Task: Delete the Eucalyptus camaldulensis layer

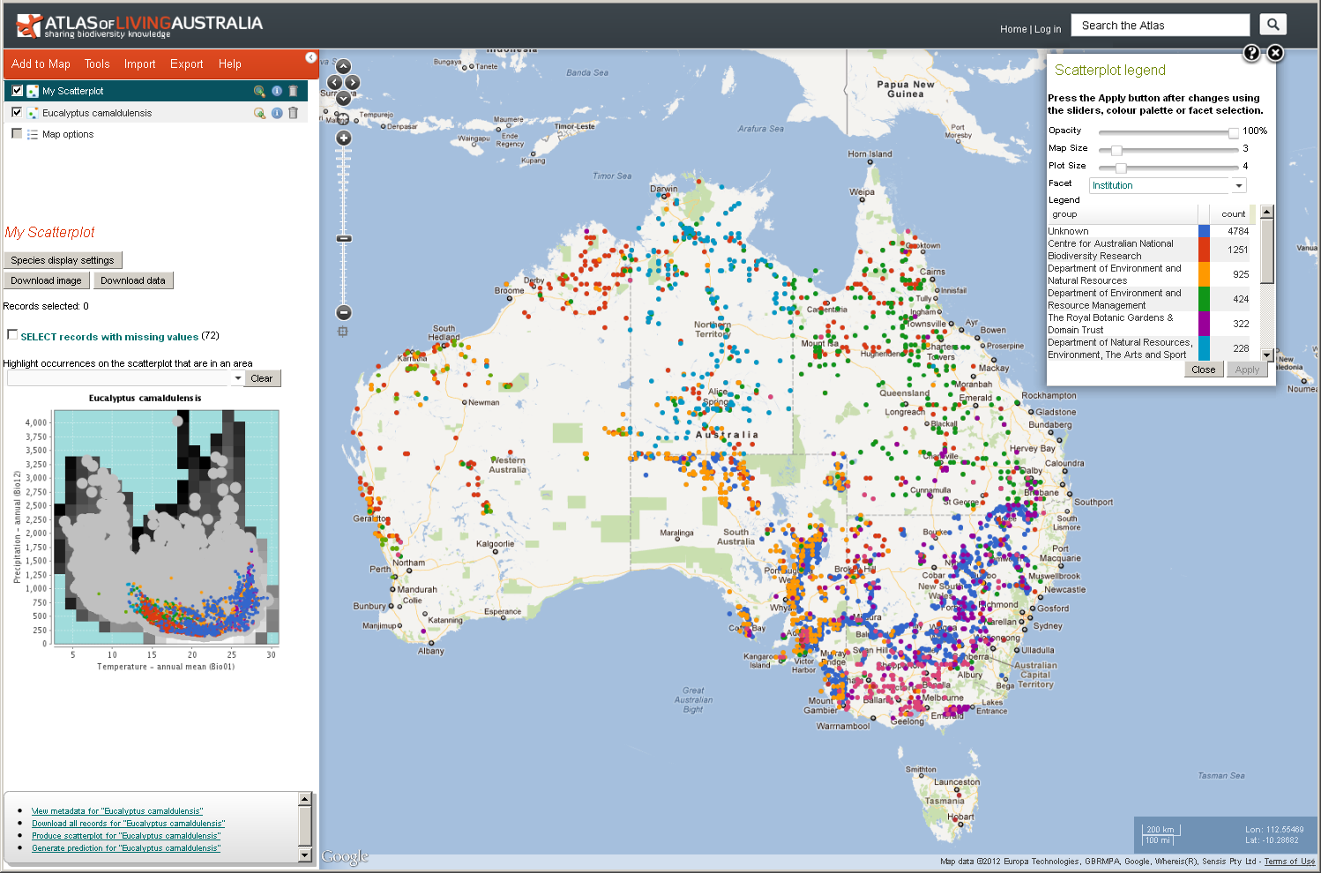Action: [294, 113]
